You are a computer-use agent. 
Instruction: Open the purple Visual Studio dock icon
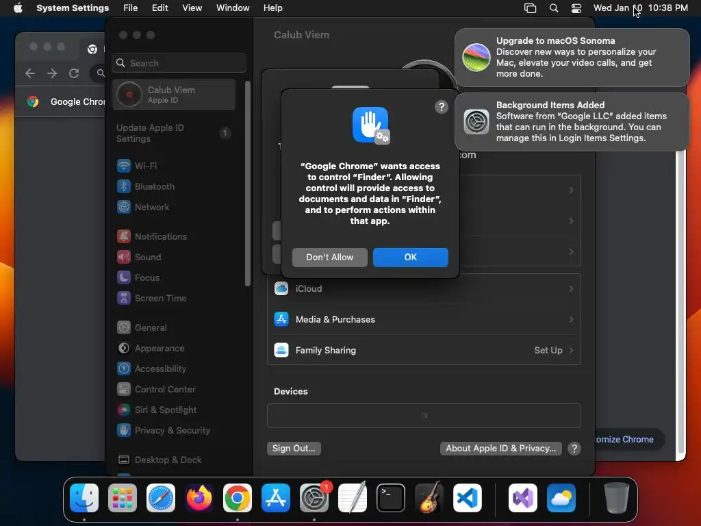click(523, 498)
